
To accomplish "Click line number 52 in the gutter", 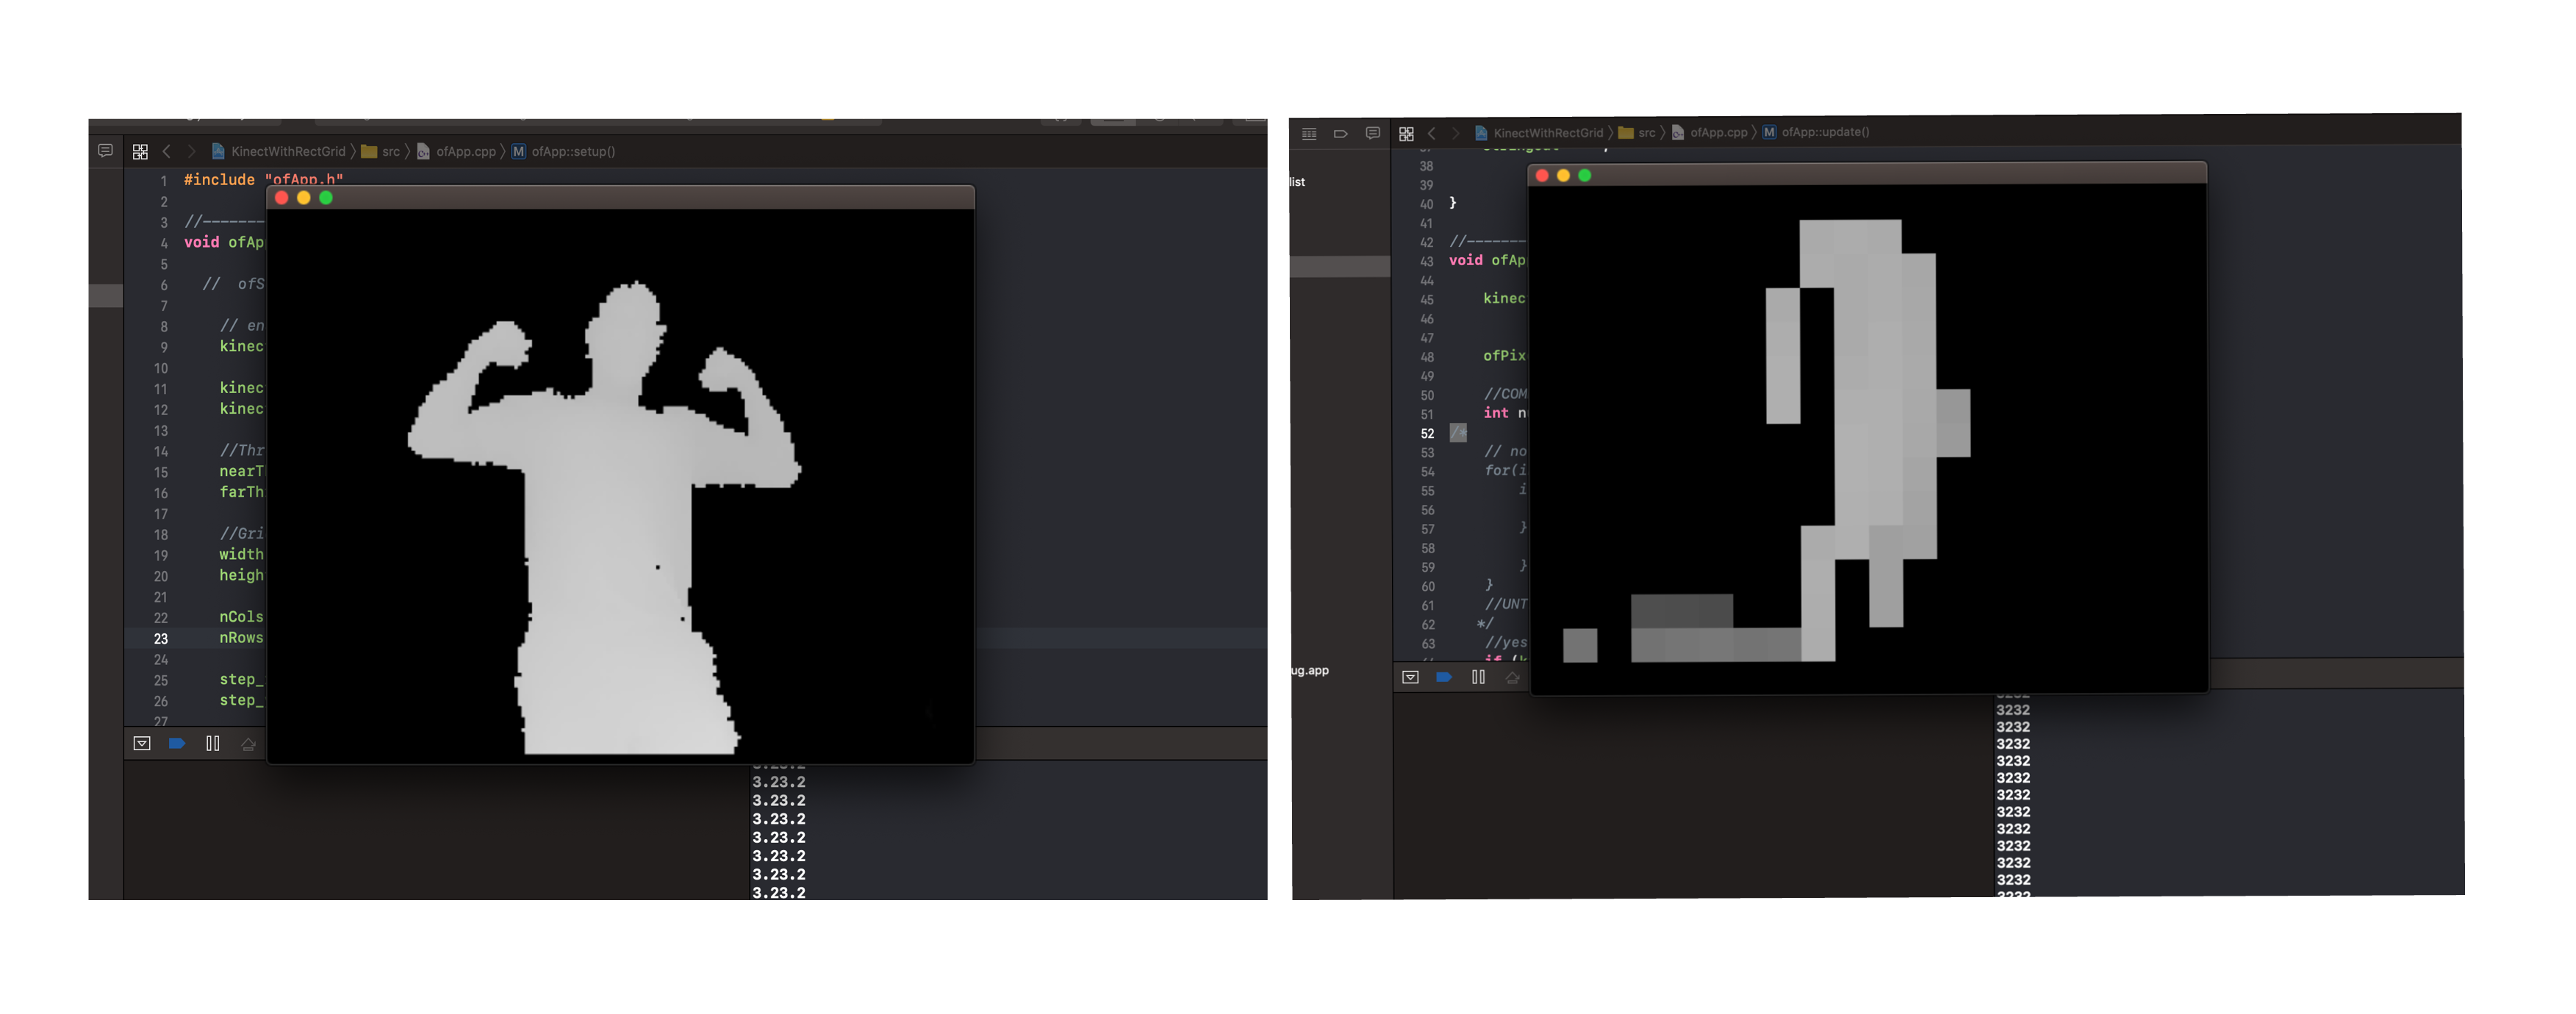I will pos(1427,434).
